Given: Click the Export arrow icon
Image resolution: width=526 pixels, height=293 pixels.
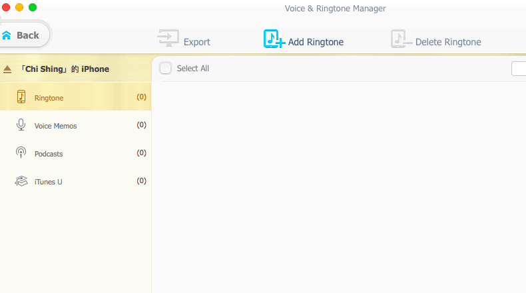Looking at the screenshot, I should click(x=168, y=39).
